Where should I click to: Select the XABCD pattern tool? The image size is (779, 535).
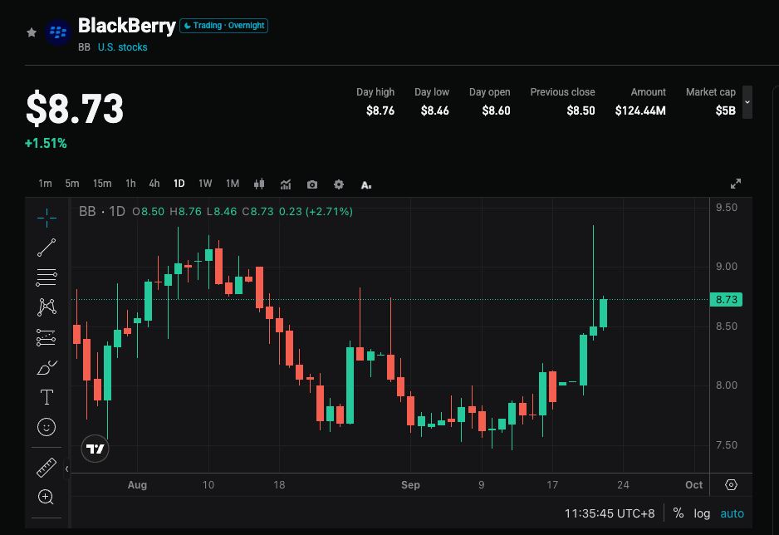pyautogui.click(x=47, y=307)
